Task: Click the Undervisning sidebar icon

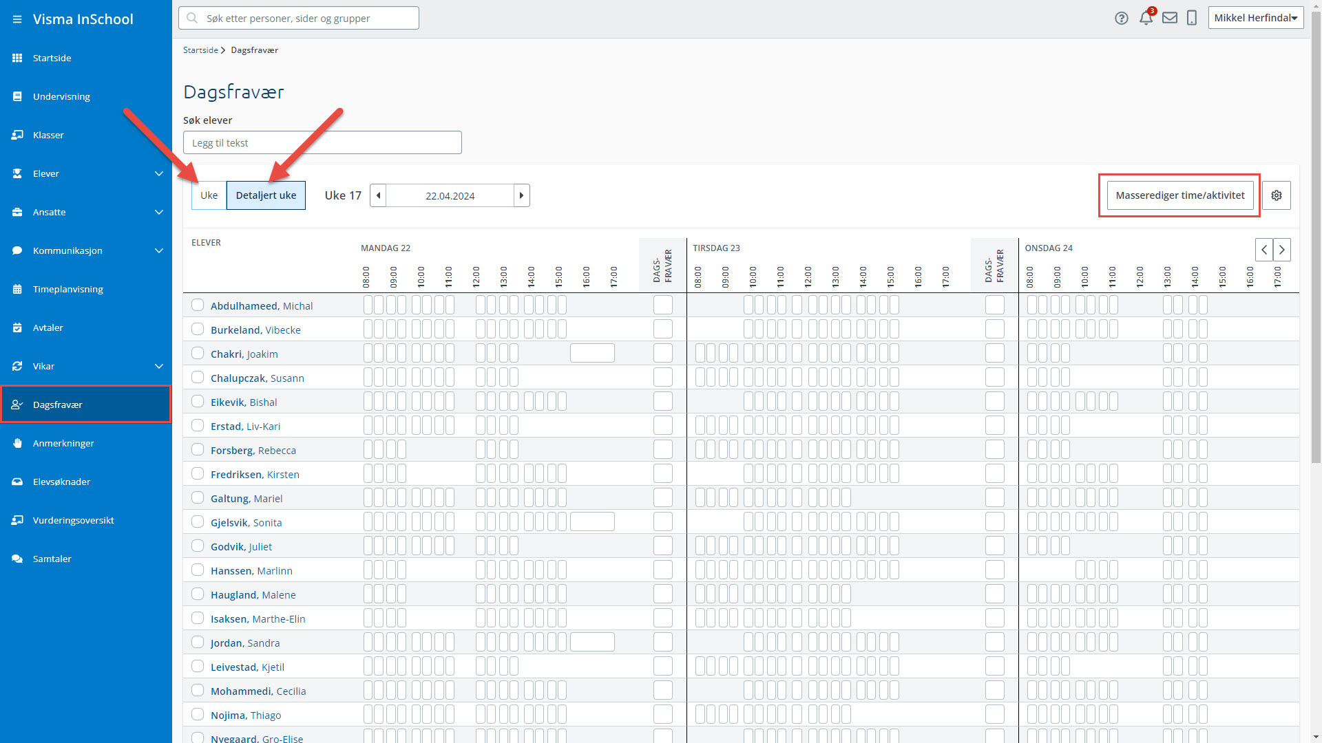Action: click(17, 96)
